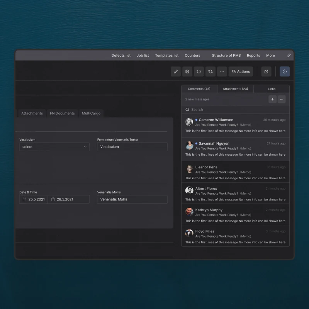
Task: Switch to Attachments (23) tab
Action: pyautogui.click(x=235, y=89)
